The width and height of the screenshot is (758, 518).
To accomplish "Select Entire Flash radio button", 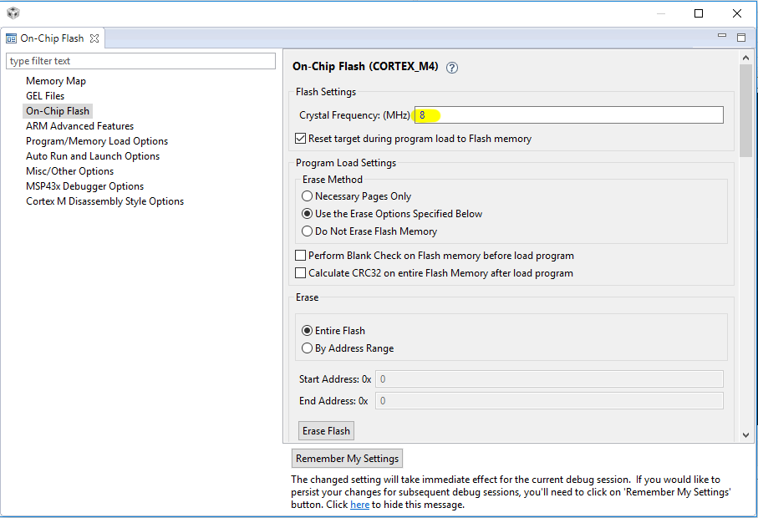I will click(x=307, y=331).
